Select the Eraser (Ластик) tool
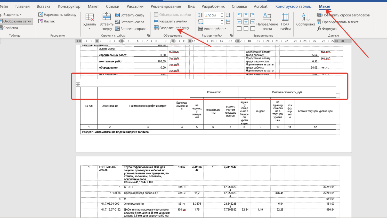This screenshot has width=387, height=218. pos(41,21)
